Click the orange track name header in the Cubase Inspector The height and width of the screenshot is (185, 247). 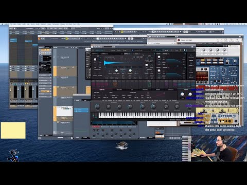click(x=45, y=50)
